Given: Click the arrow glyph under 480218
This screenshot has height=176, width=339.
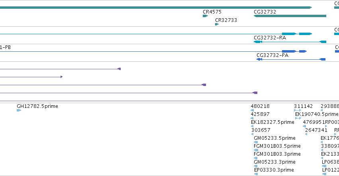Looking at the screenshot, I should (252, 110).
